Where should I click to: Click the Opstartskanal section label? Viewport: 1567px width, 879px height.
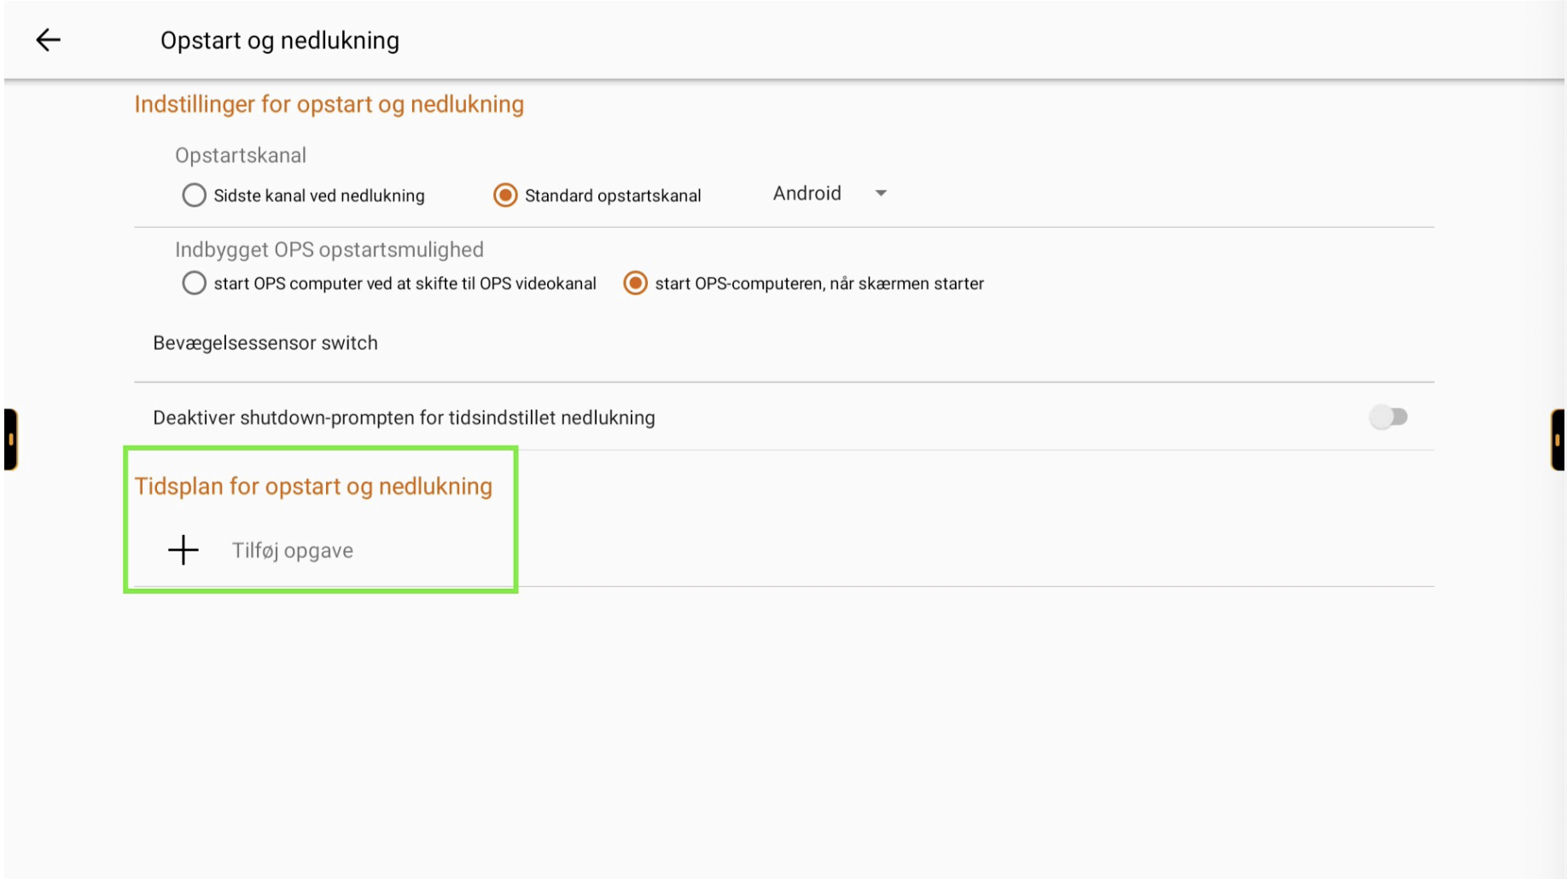point(241,155)
